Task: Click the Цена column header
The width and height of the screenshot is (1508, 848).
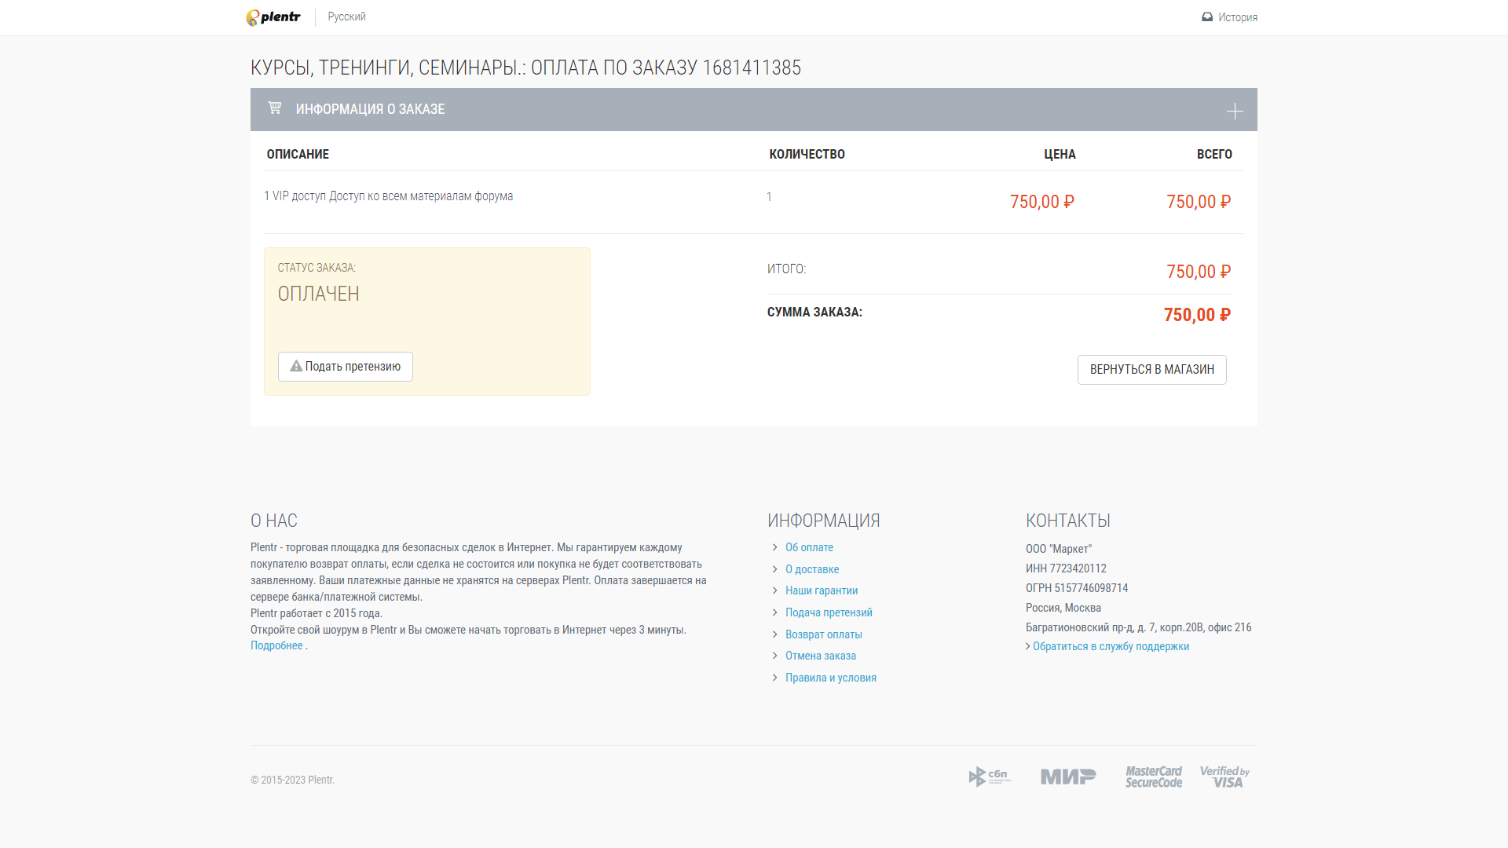Action: click(1060, 154)
